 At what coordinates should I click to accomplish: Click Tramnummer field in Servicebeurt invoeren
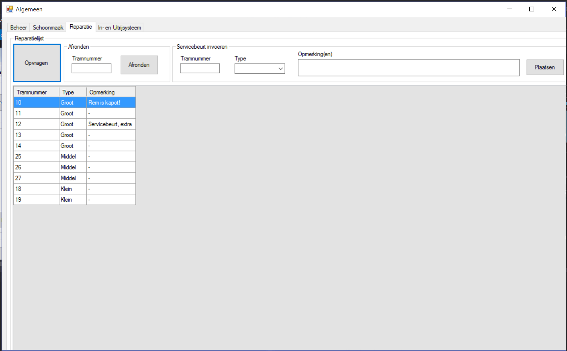[x=200, y=69]
